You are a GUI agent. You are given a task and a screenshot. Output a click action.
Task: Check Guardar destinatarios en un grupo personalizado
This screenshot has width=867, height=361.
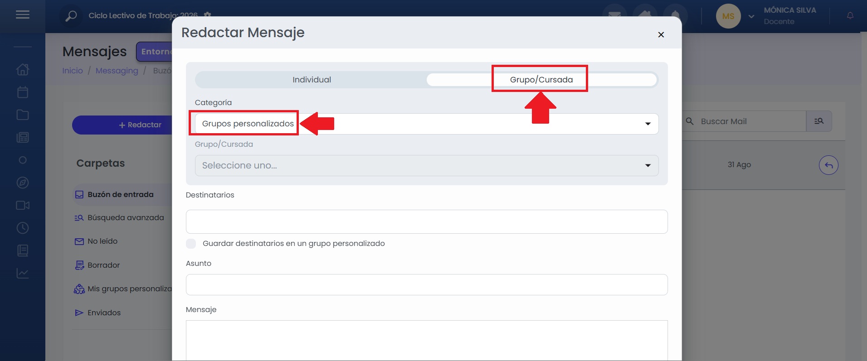(x=191, y=244)
